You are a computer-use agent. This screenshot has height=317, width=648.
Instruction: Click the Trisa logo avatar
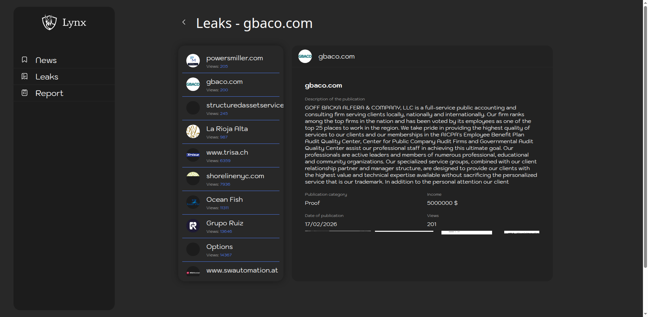pyautogui.click(x=193, y=155)
